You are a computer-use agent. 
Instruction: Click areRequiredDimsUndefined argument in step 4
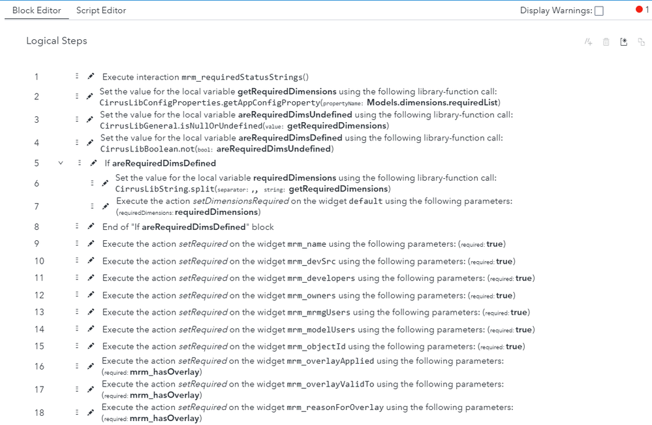(x=273, y=149)
